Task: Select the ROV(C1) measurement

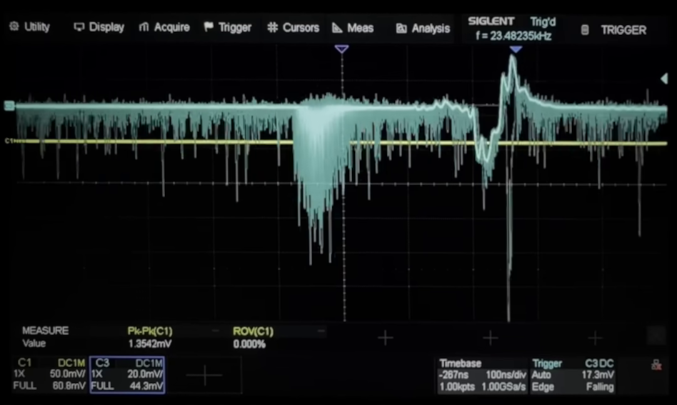Action: [253, 331]
